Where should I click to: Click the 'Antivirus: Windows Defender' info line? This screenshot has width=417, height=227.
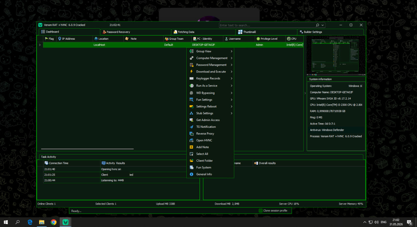[x=336, y=130]
